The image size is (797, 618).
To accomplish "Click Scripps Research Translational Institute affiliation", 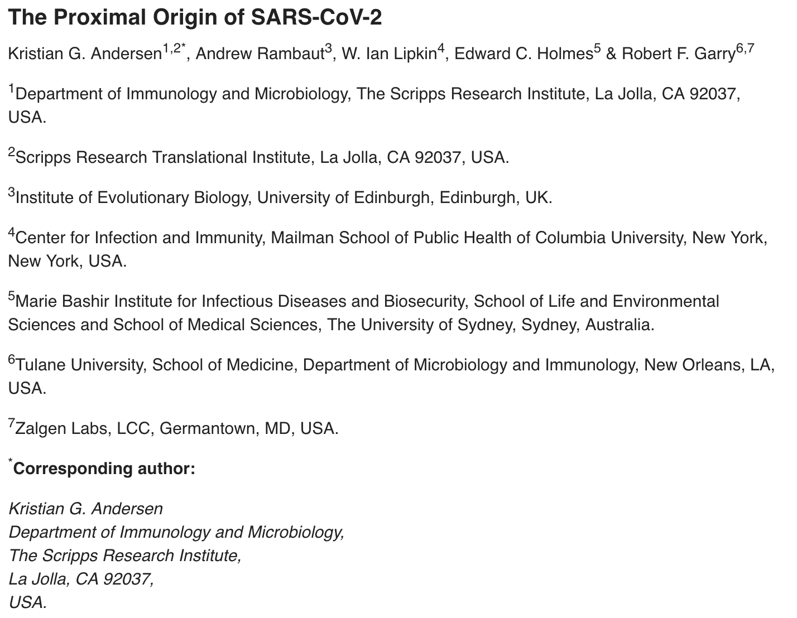I will [x=258, y=157].
